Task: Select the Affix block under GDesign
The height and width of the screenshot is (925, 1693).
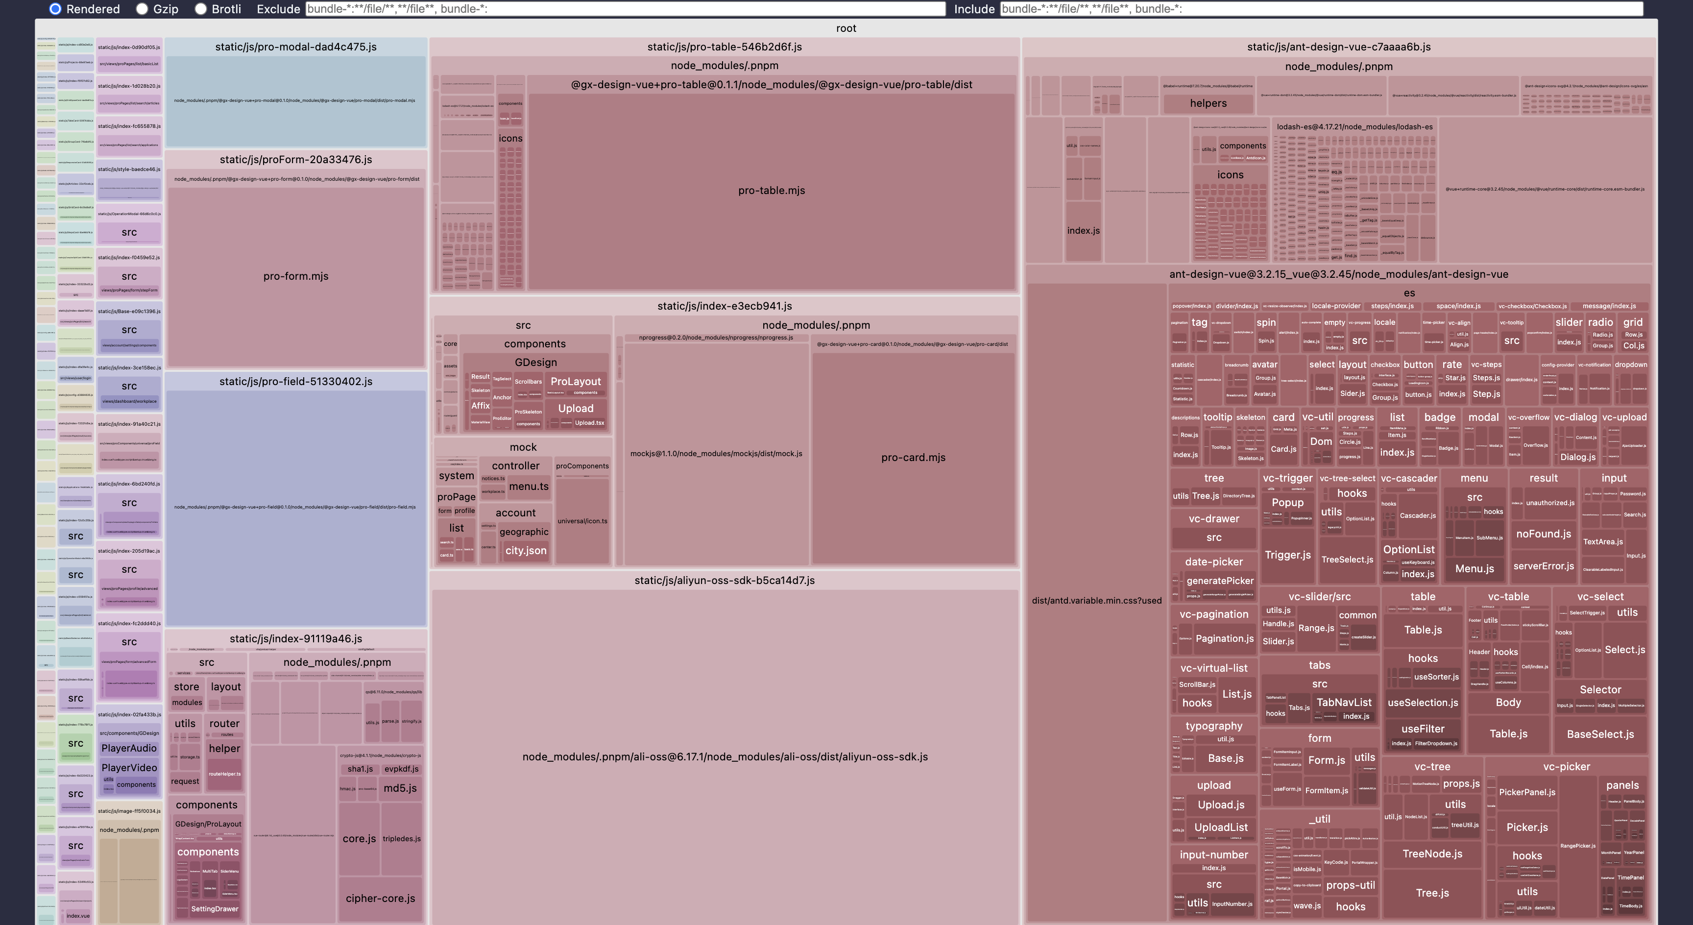Action: pyautogui.click(x=481, y=406)
